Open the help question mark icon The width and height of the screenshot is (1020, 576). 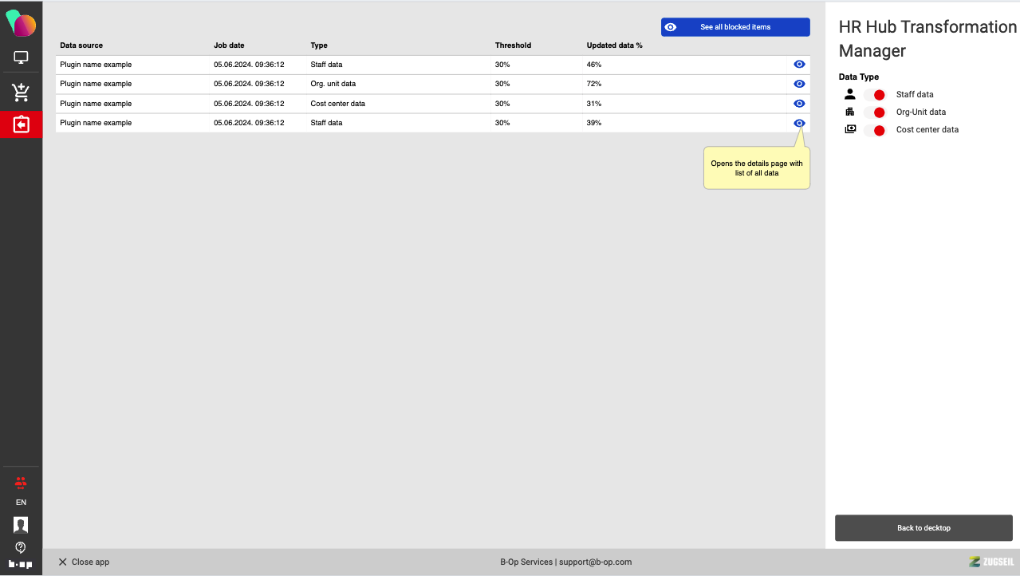[x=21, y=547]
